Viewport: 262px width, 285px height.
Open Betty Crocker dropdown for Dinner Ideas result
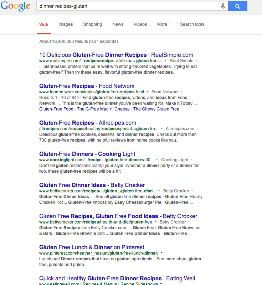click(x=178, y=191)
